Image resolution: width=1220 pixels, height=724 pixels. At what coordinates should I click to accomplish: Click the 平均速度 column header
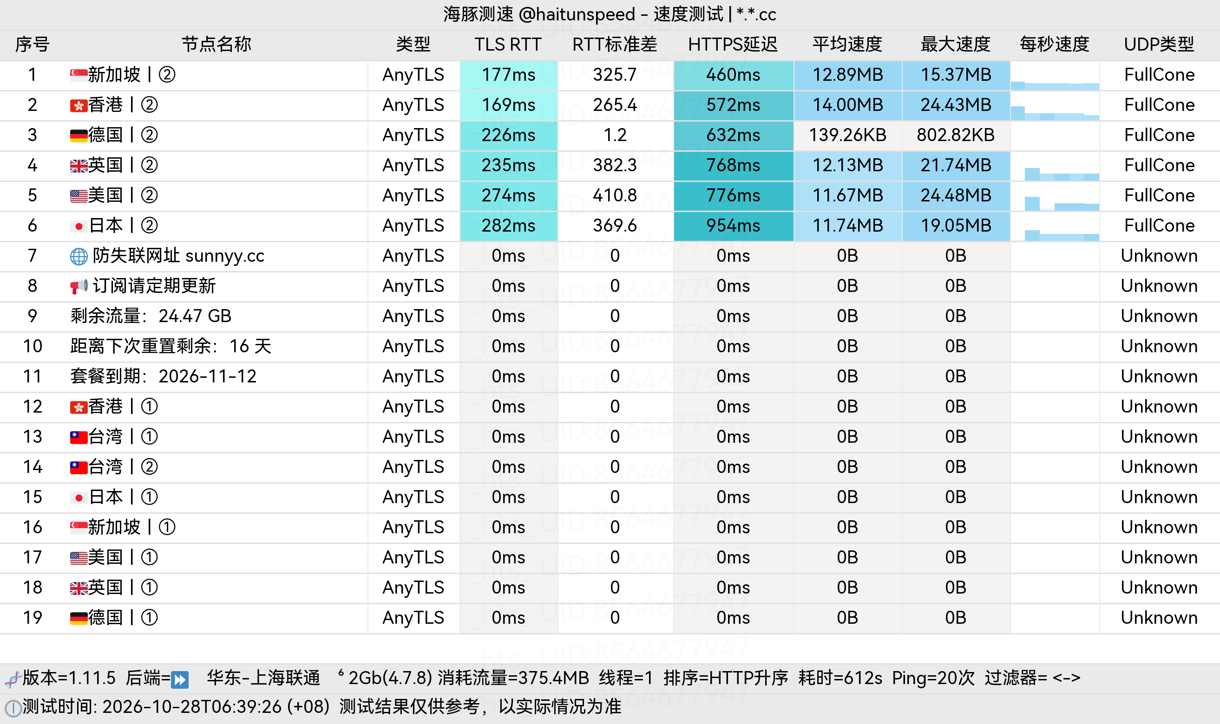pos(847,45)
